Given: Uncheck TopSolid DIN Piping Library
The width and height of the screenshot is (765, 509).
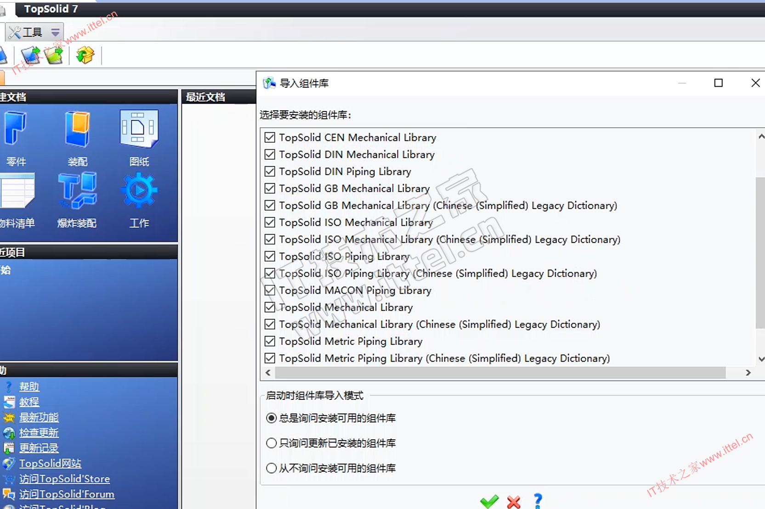Looking at the screenshot, I should 270,172.
